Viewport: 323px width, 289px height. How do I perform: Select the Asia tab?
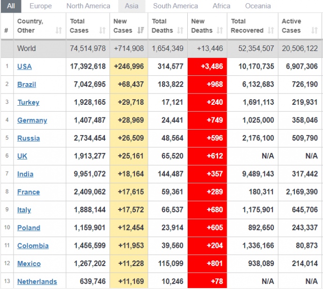pyautogui.click(x=132, y=6)
